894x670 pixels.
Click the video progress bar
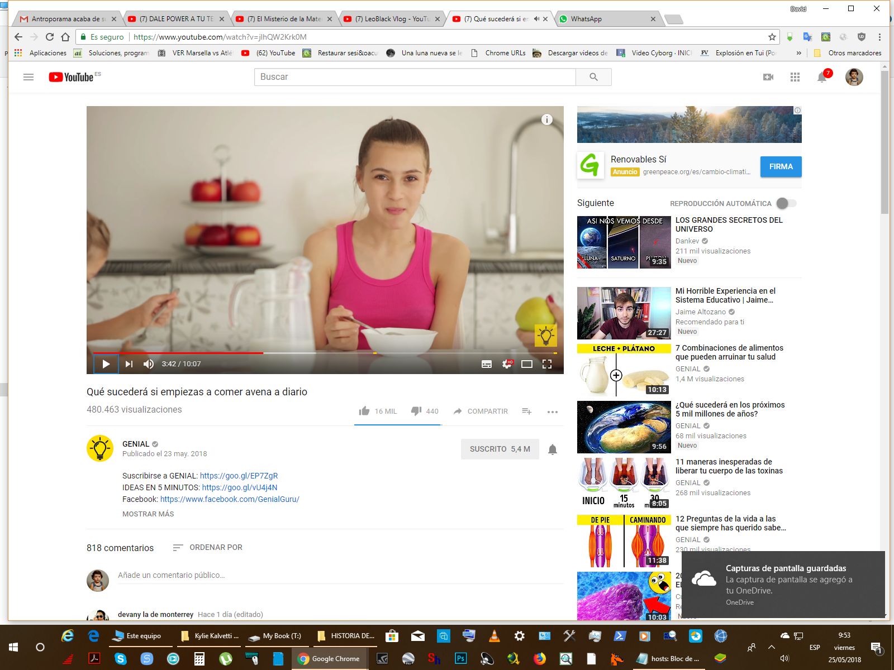(324, 353)
